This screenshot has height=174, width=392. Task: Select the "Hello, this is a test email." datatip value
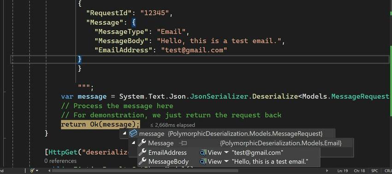[270, 162]
